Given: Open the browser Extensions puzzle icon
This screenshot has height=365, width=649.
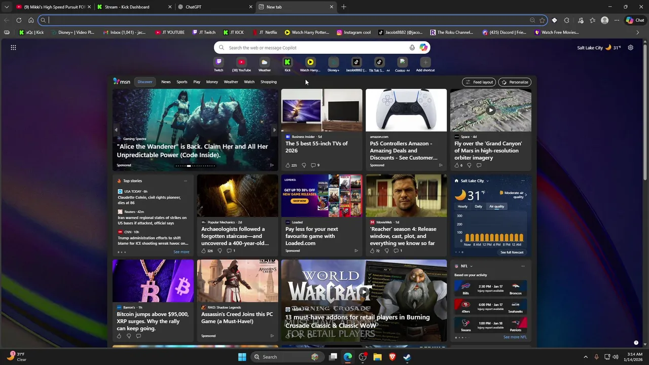Looking at the screenshot, I should pyautogui.click(x=567, y=20).
